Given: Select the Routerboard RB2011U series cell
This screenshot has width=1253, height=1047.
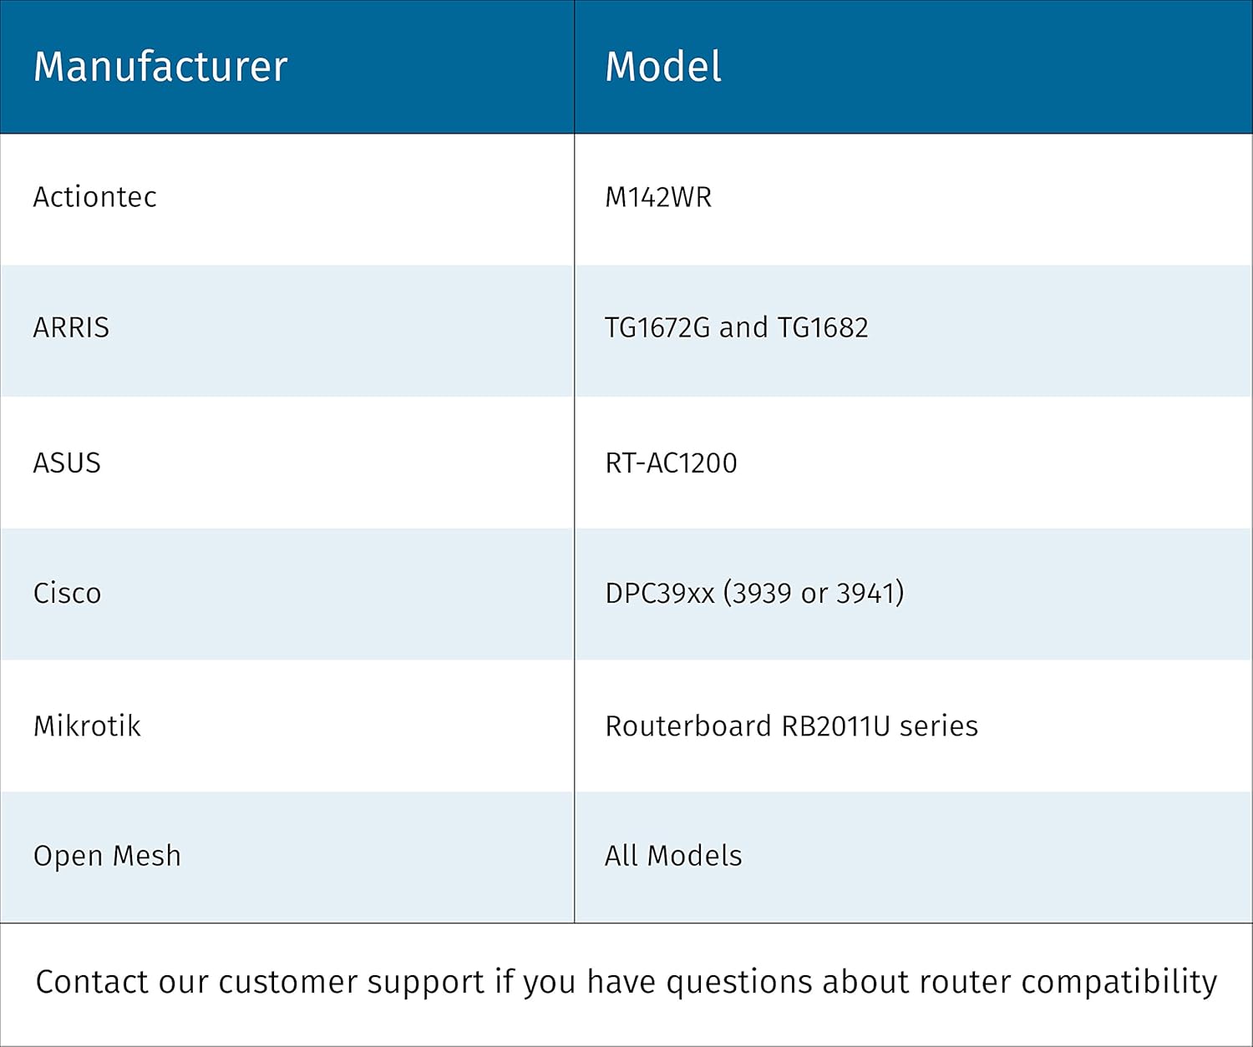Looking at the screenshot, I should (x=791, y=726).
